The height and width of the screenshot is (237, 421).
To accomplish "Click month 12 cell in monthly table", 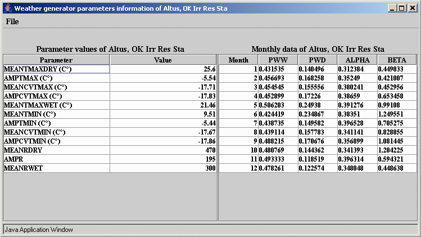I will pos(238,168).
